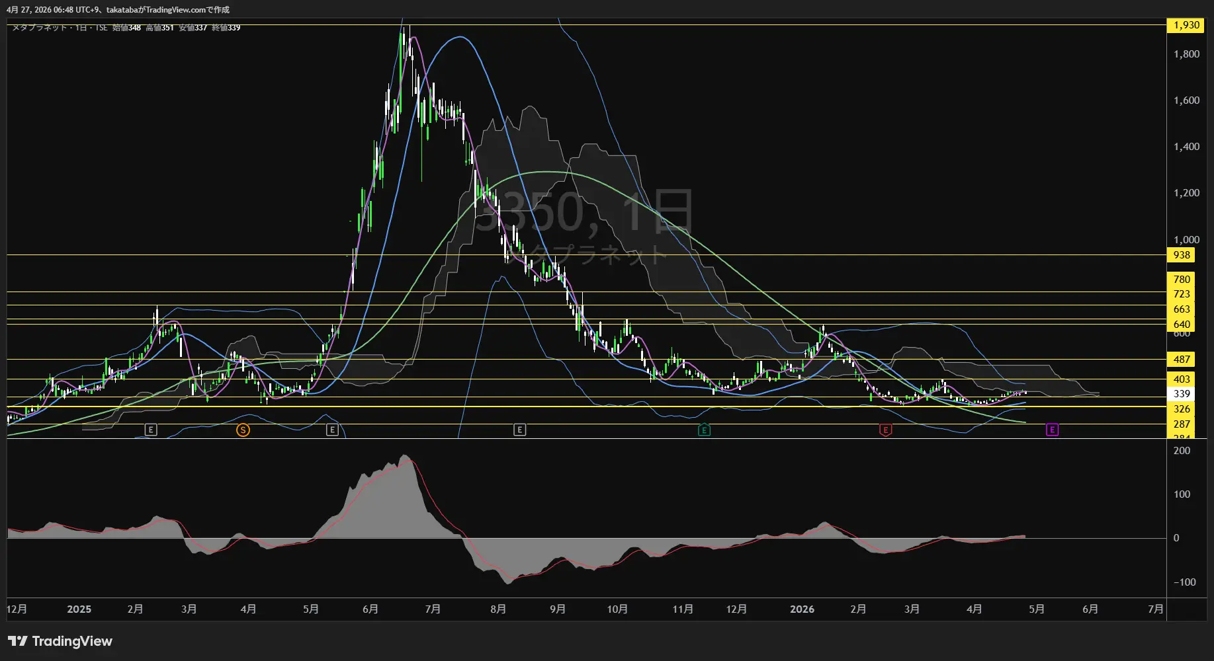Click the orange S split marker
Image resolution: width=1214 pixels, height=661 pixels.
(x=243, y=430)
